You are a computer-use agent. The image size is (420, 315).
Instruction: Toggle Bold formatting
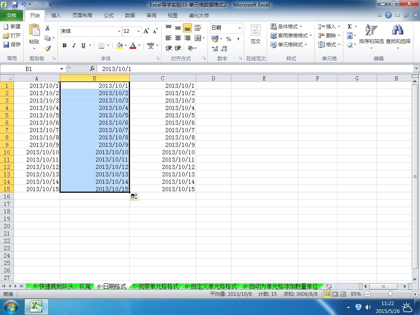(x=64, y=45)
